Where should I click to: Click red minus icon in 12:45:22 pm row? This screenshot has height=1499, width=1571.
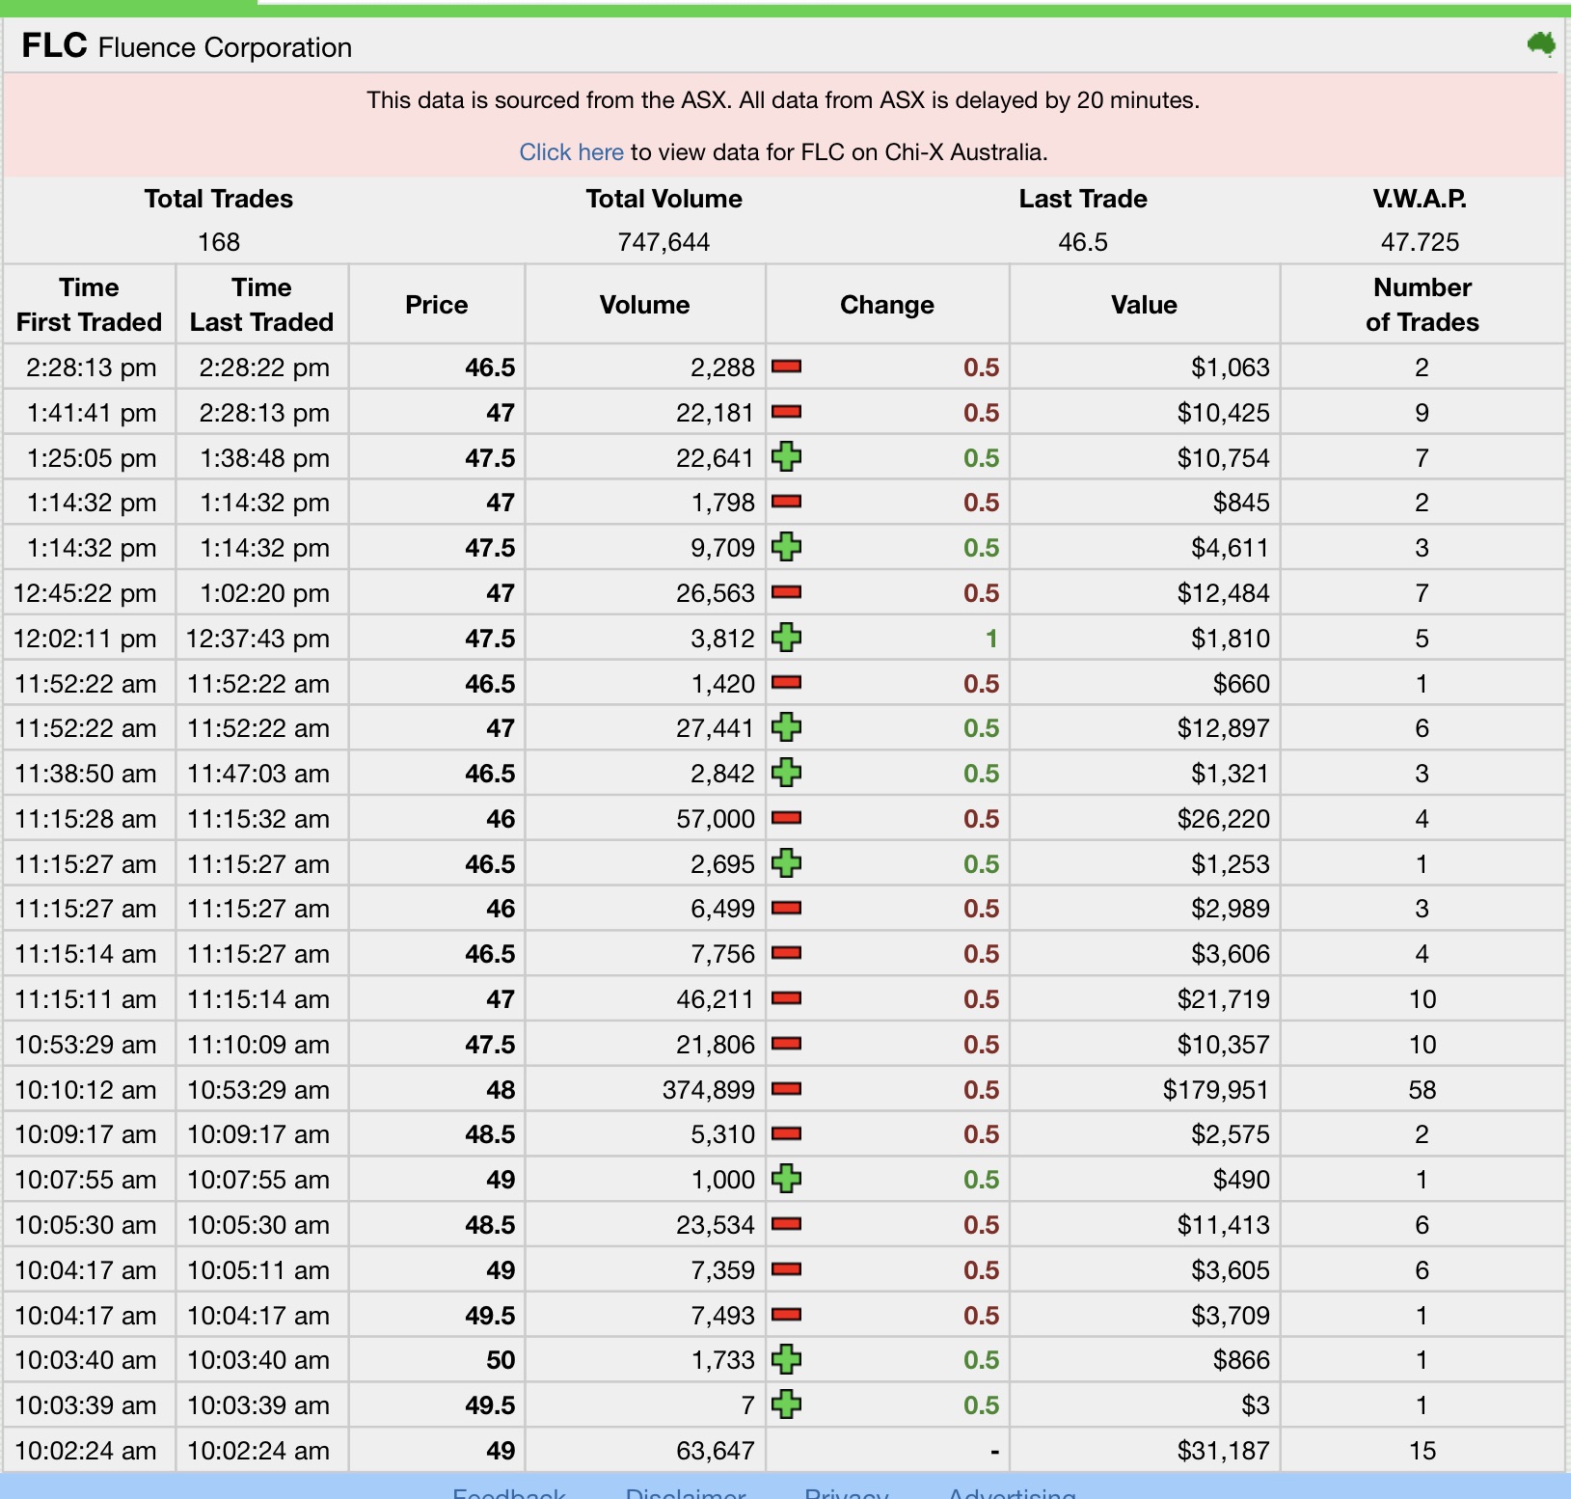[787, 592]
